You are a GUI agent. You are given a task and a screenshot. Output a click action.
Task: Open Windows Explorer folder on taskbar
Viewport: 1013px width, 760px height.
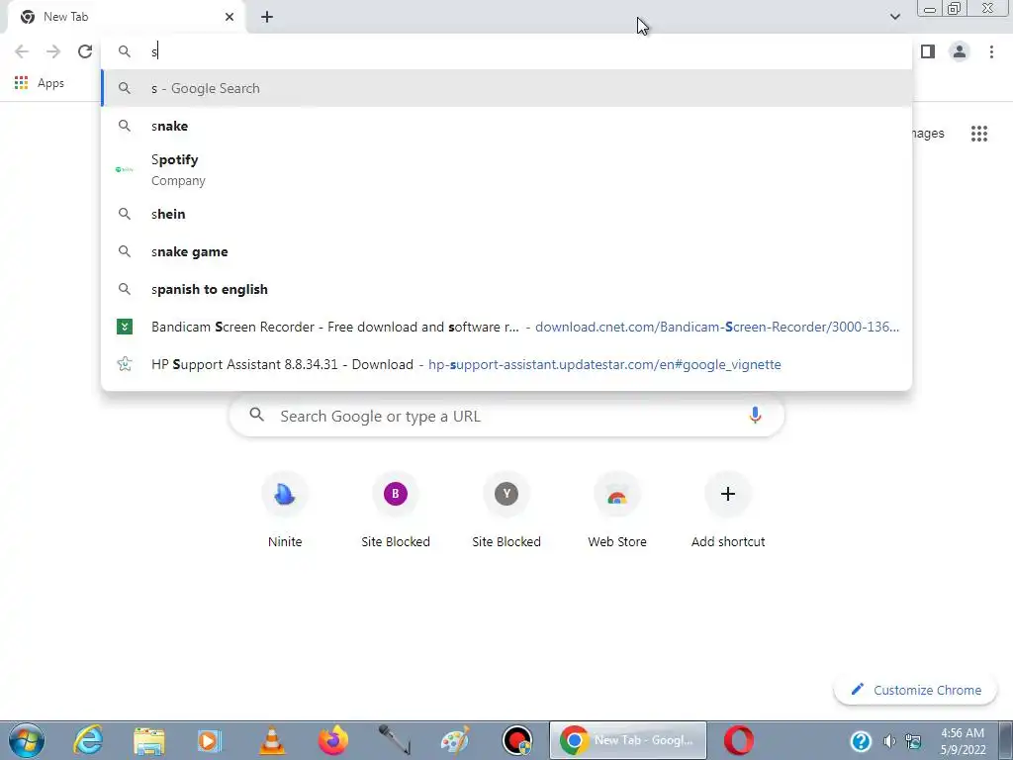(x=149, y=740)
